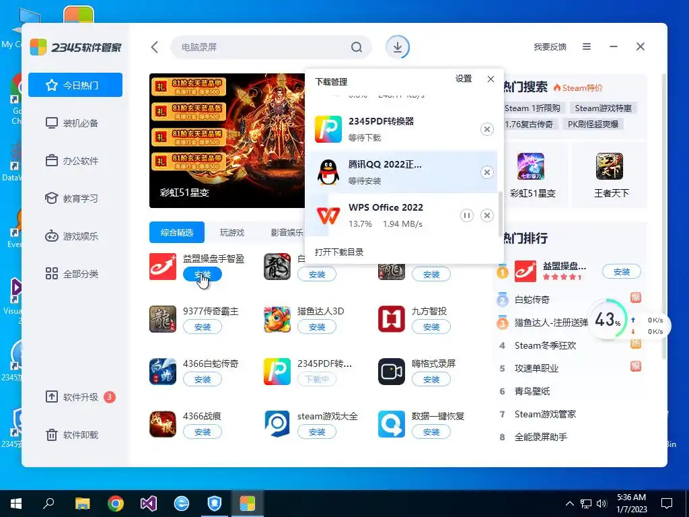Install 4366战痕
Image resolution: width=689 pixels, height=517 pixels.
[202, 432]
